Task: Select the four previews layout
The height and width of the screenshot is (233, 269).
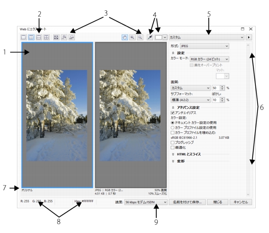Action: [x=46, y=37]
